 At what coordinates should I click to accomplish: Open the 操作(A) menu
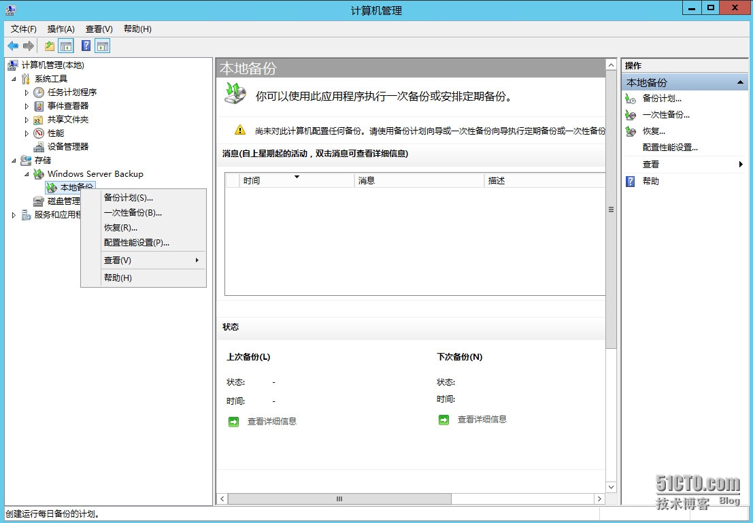point(61,29)
